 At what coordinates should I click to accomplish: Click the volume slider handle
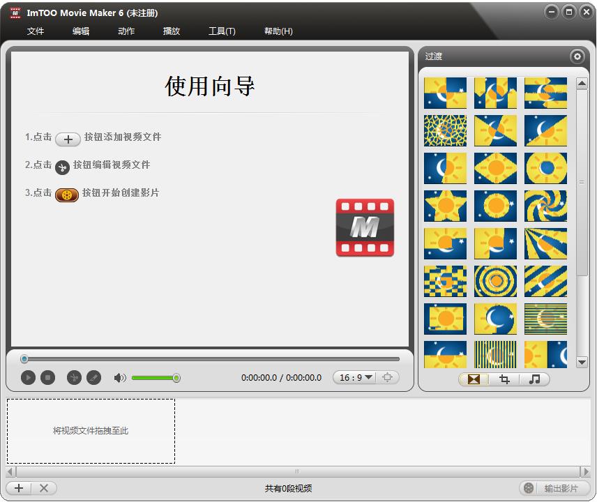(176, 378)
